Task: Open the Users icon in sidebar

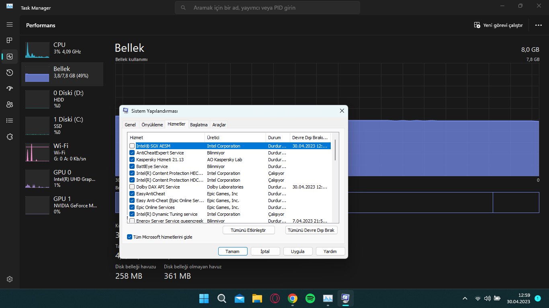Action: (x=10, y=104)
